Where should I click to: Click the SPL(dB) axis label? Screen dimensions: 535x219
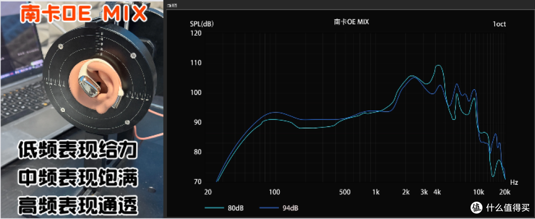pos(202,24)
